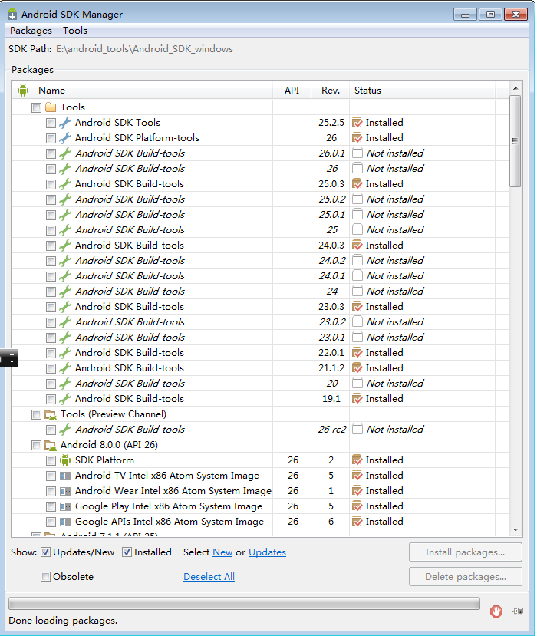Viewport: 537px width, 636px height.
Task: Check the box for Build-tools 26.0.1
Action: pos(51,153)
